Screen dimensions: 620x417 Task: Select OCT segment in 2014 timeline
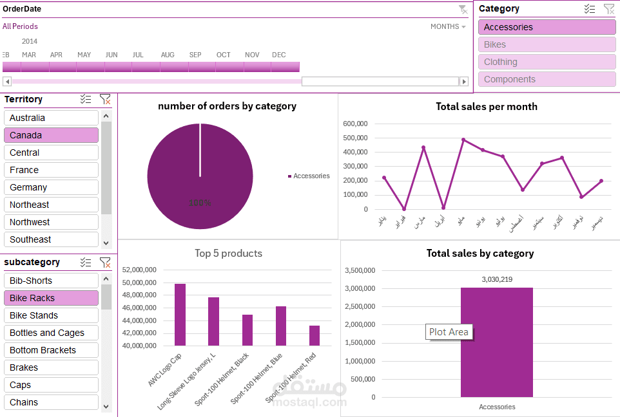coord(229,67)
